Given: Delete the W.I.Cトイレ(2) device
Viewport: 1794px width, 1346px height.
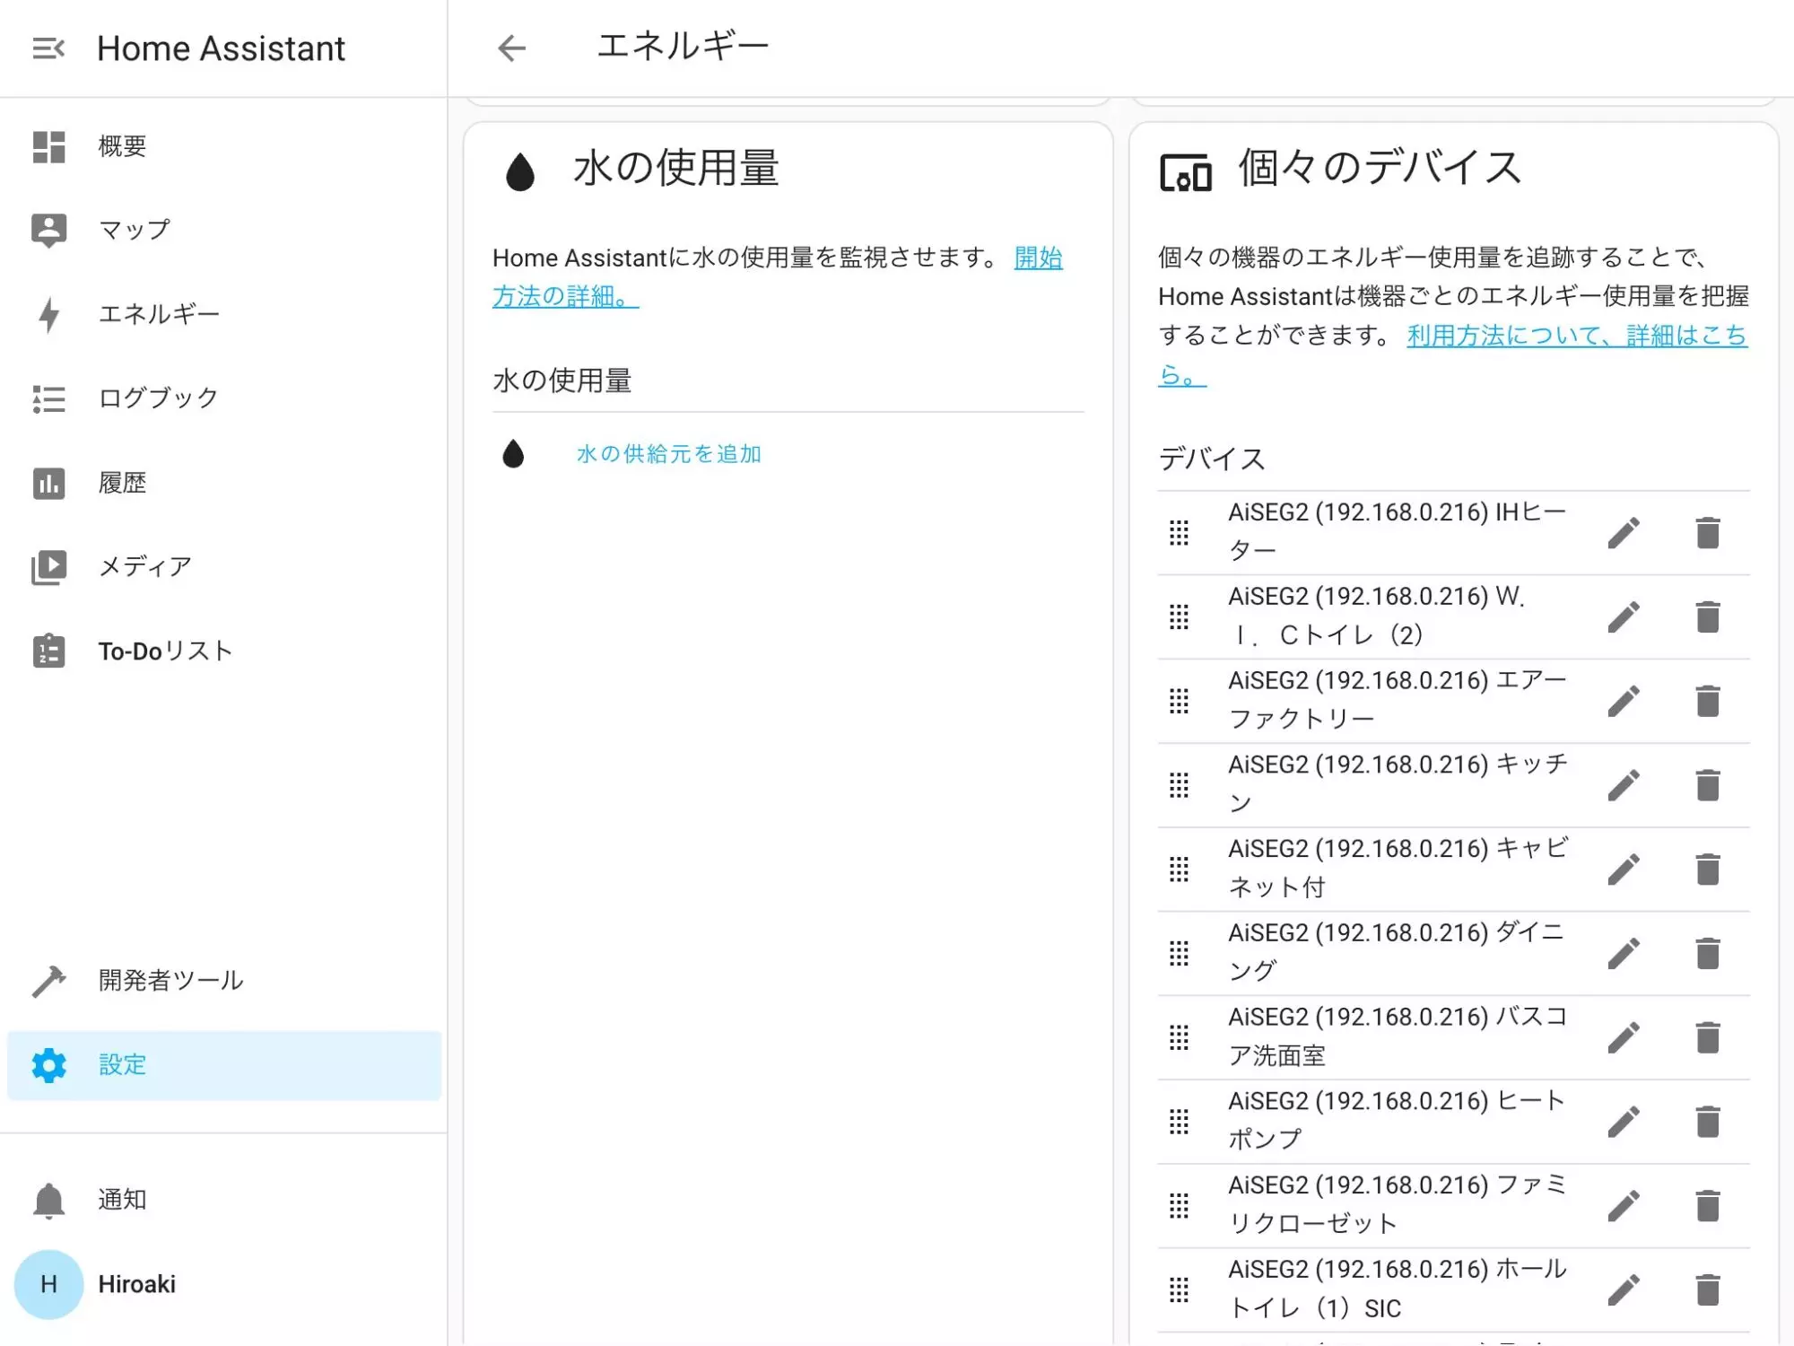Looking at the screenshot, I should pos(1708,616).
